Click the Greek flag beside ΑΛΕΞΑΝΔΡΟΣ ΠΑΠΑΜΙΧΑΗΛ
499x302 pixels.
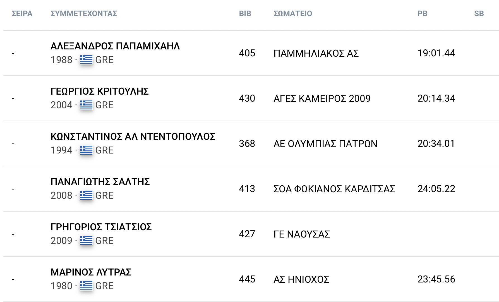tap(86, 59)
